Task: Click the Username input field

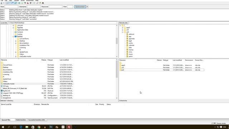Action: (x=34, y=6)
